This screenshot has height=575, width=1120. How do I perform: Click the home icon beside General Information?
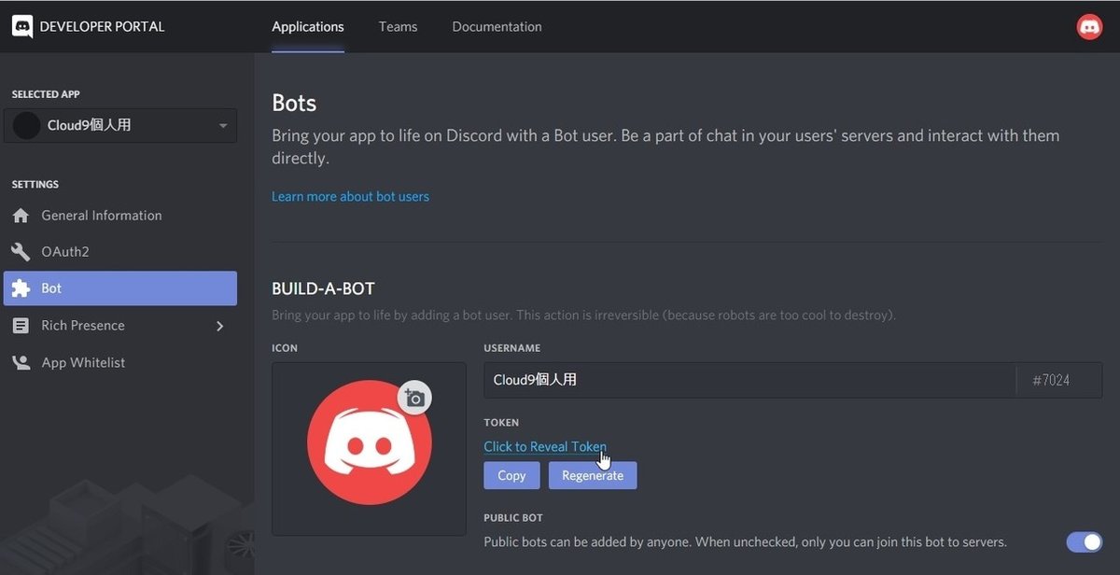tap(21, 216)
